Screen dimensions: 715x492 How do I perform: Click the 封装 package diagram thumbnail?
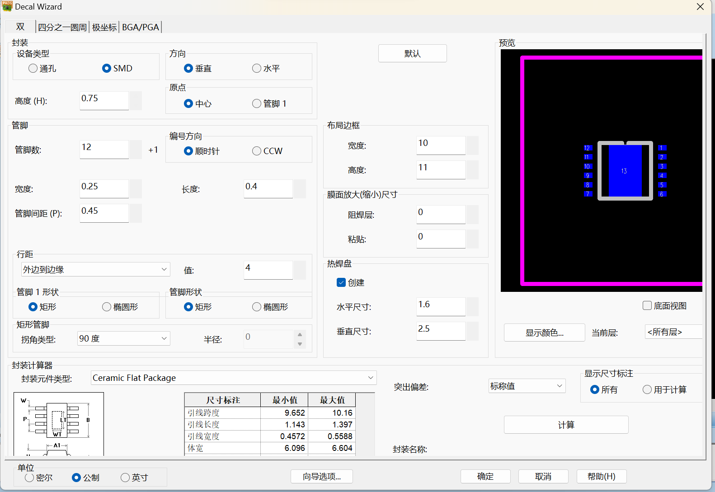[59, 424]
